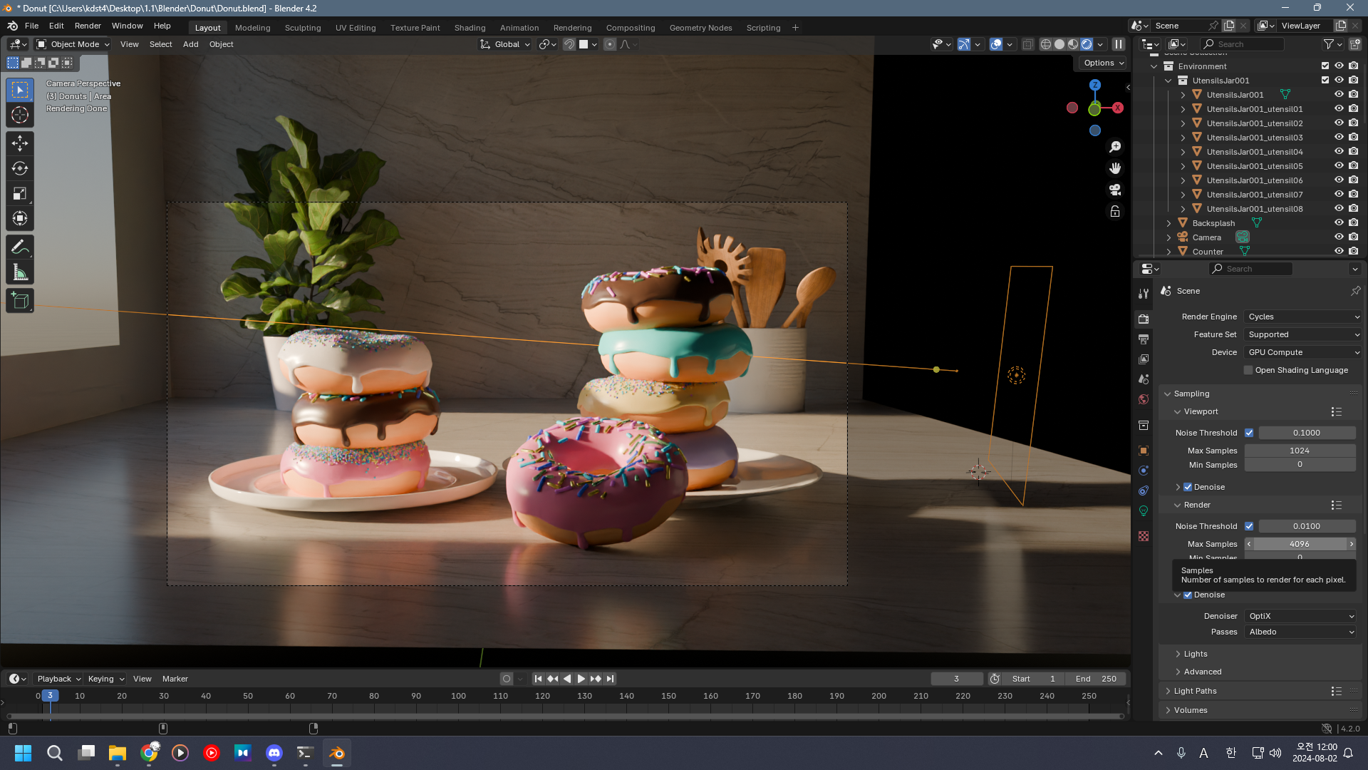Open the Render menu

88,26
